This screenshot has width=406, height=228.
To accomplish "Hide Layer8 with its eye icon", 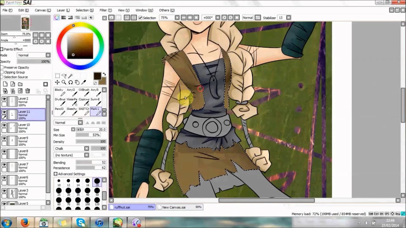I will (4, 152).
